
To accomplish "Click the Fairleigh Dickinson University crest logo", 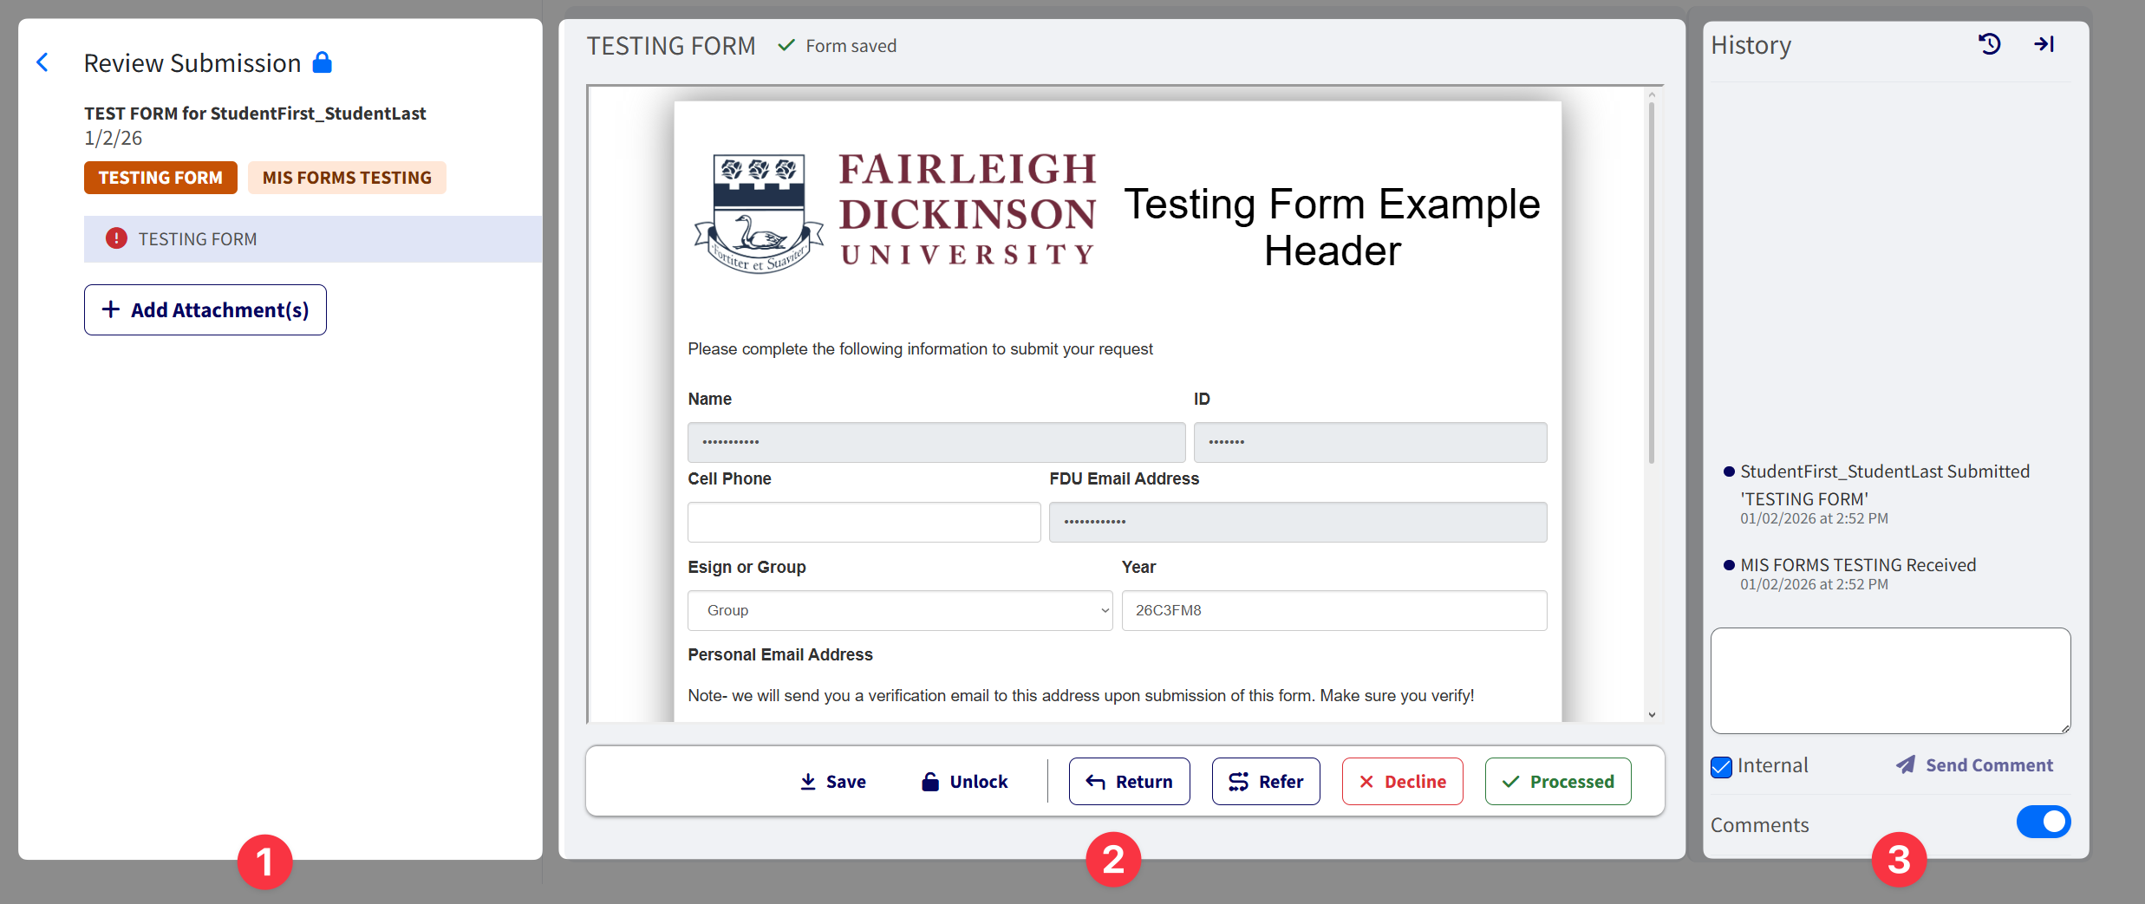I will pyautogui.click(x=759, y=212).
